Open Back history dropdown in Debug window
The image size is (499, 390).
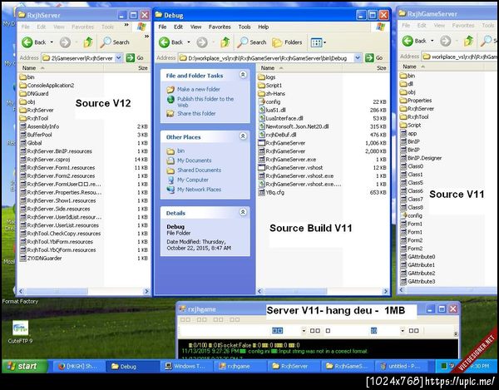click(189, 42)
